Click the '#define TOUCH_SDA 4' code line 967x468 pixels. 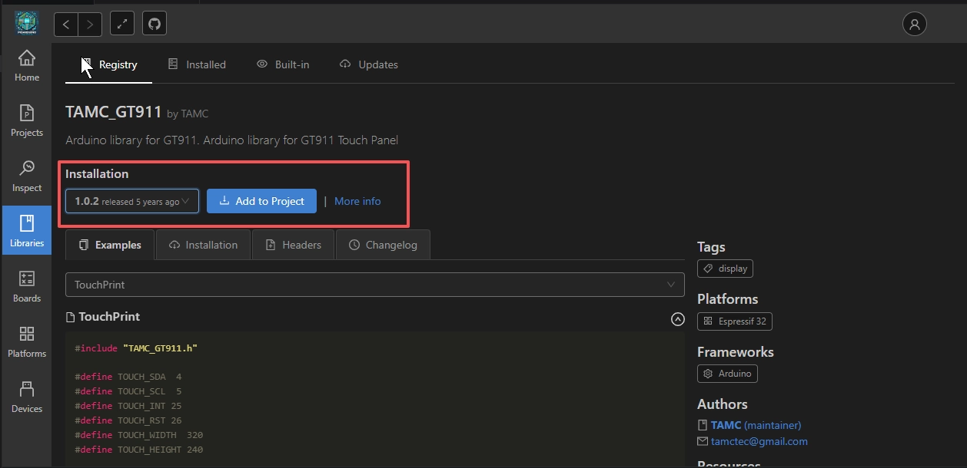click(x=128, y=377)
